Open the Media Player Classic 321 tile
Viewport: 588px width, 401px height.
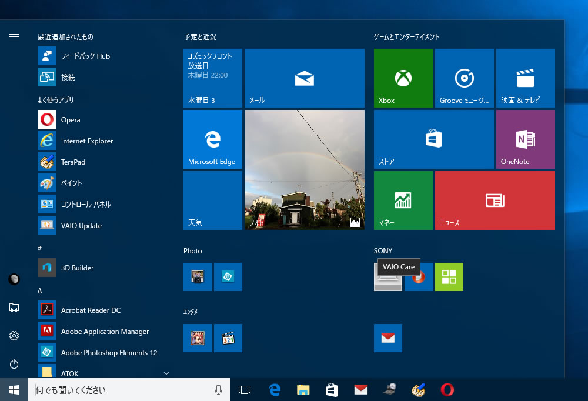(228, 338)
